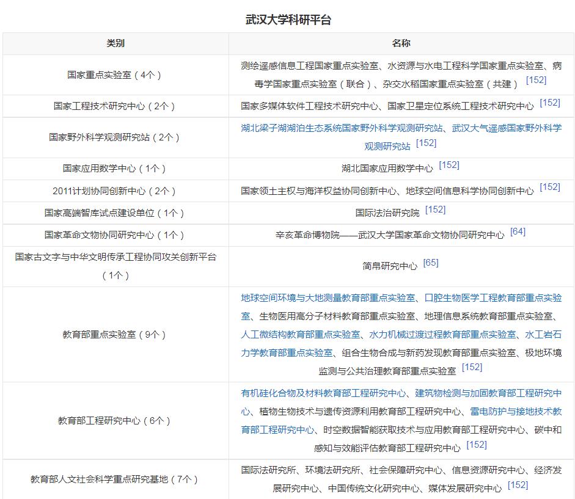Click the text 生物医用高分子材料教育部重点实验室
This screenshot has width=575, height=499.
tap(337, 316)
